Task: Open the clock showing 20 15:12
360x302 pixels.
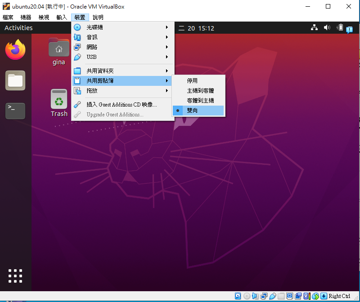Action: 197,28
